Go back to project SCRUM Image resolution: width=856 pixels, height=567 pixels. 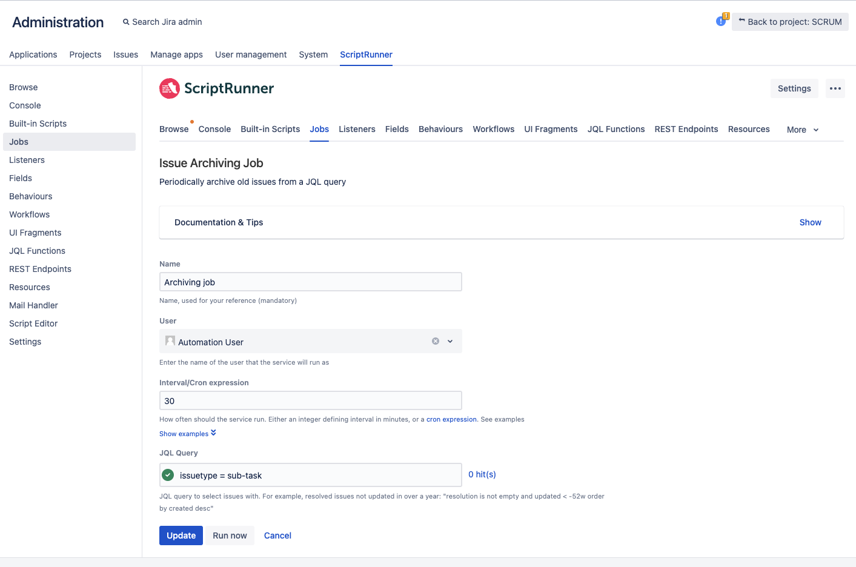790,22
